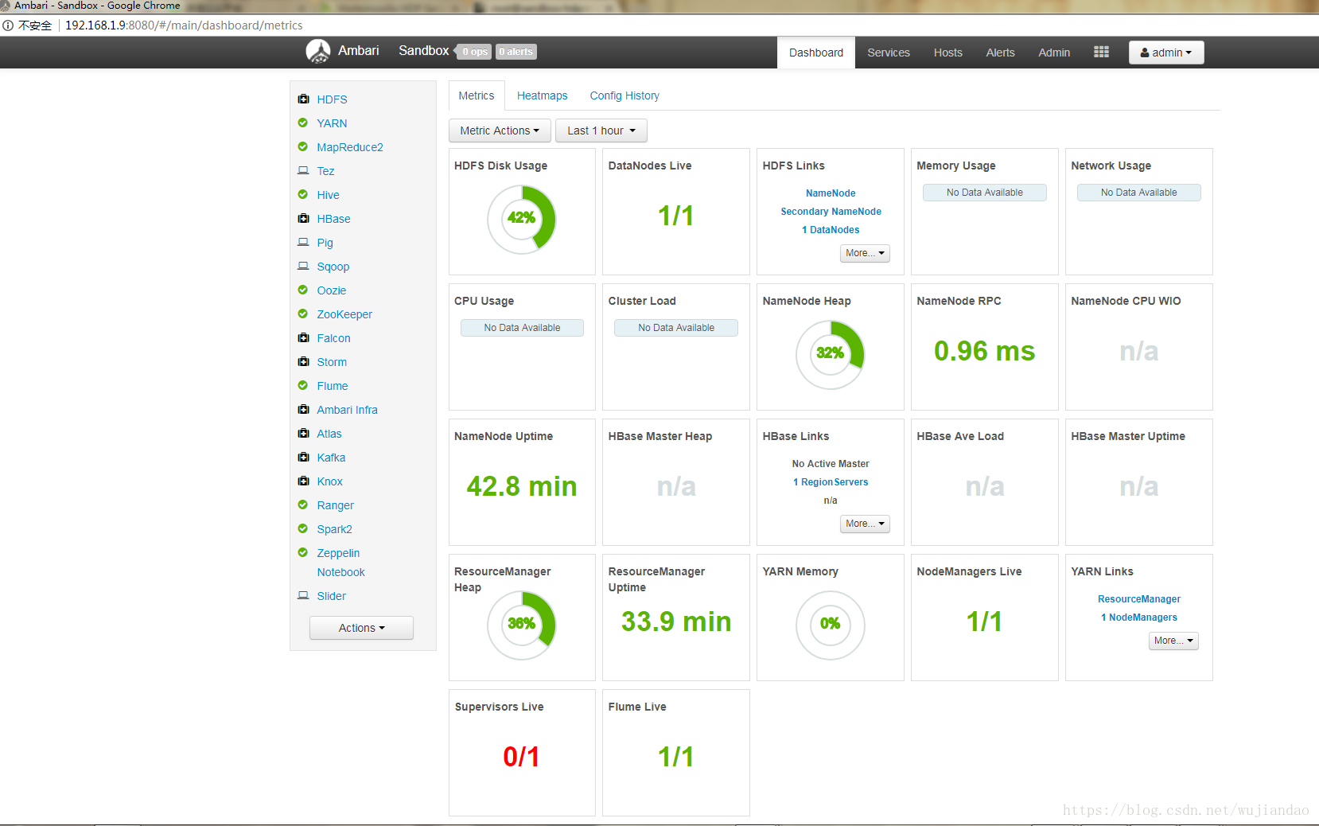Open the Config History tab

click(624, 95)
